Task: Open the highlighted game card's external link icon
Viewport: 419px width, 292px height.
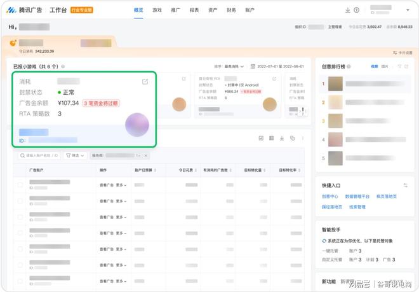Action: [145, 82]
